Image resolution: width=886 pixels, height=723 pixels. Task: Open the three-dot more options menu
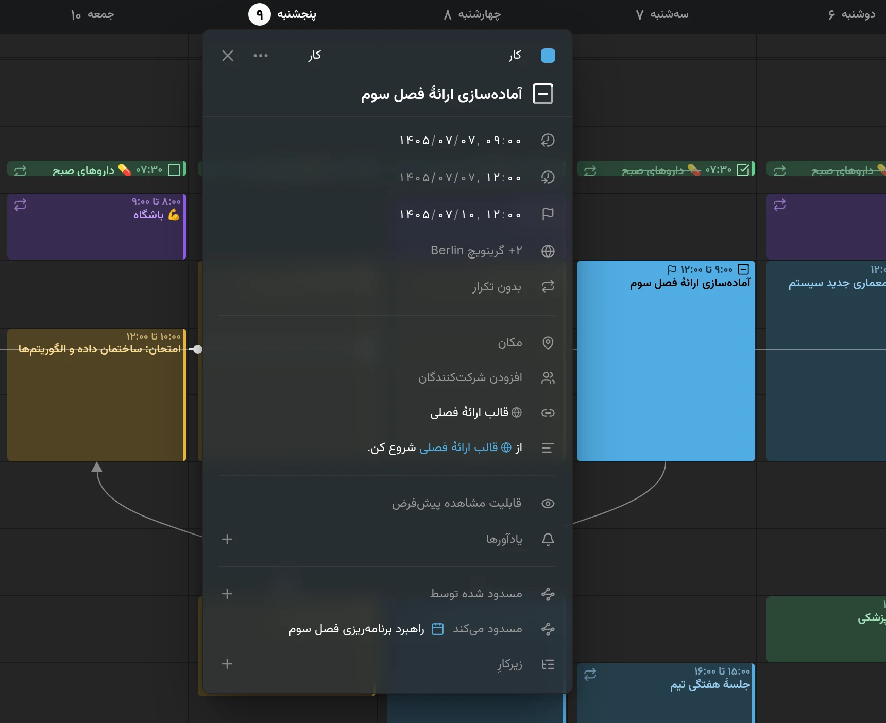point(261,56)
